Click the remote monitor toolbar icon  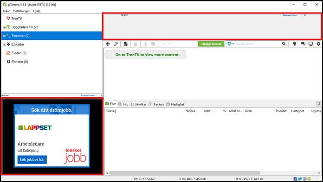[x=310, y=44]
